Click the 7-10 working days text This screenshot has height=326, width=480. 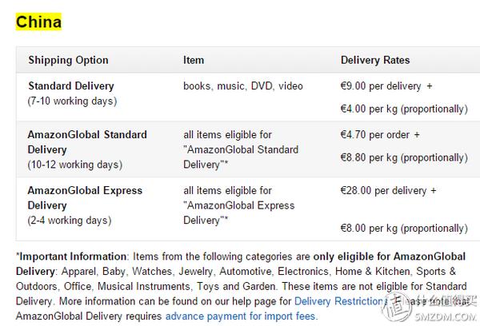pyautogui.click(x=72, y=101)
